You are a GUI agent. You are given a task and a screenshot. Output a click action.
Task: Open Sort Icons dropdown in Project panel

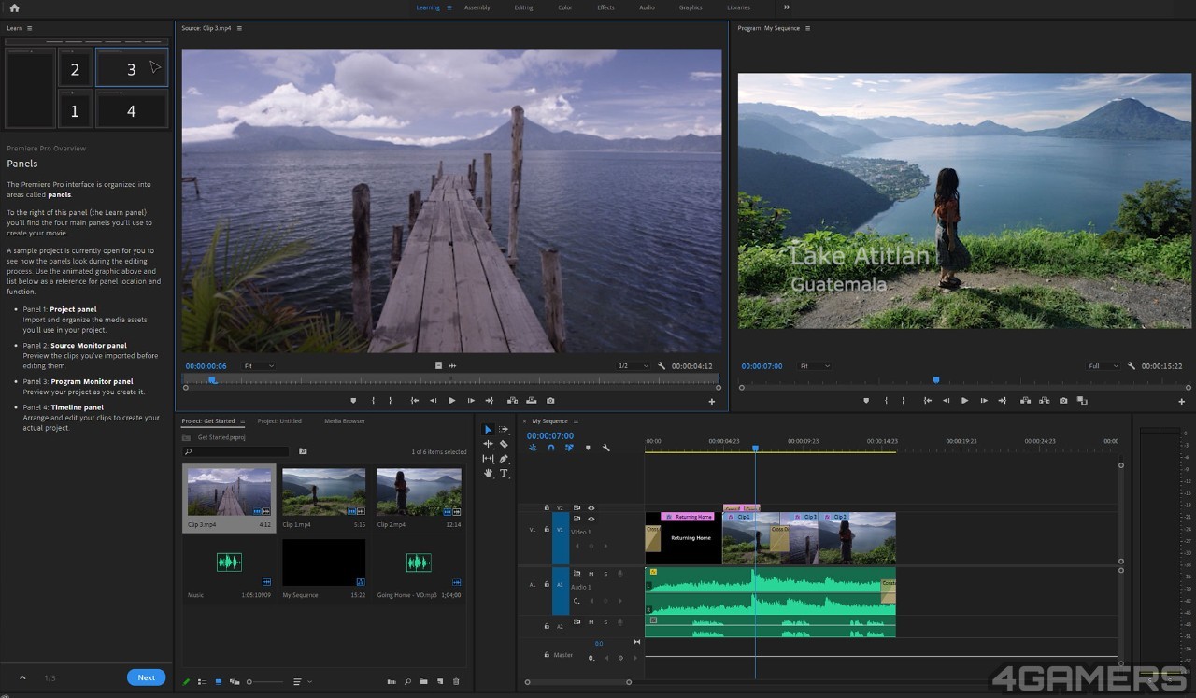click(x=303, y=682)
